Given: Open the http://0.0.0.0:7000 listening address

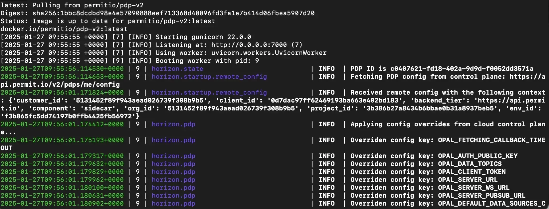Looking at the screenshot, I should 249,45.
